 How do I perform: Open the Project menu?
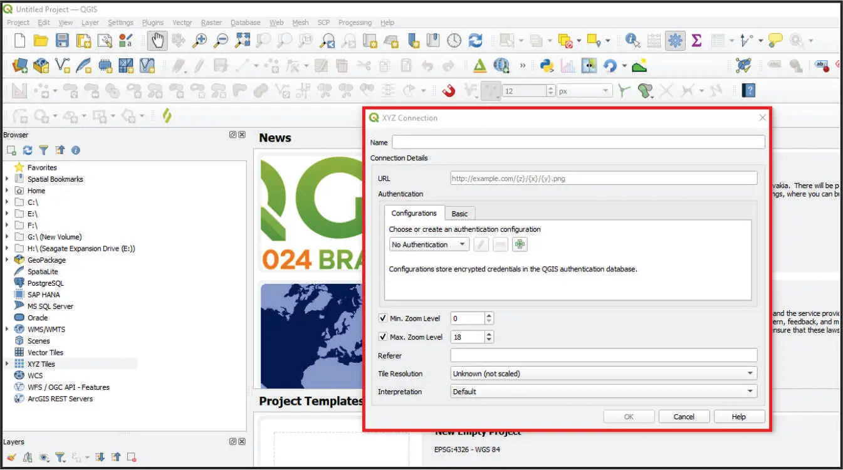[x=18, y=23]
